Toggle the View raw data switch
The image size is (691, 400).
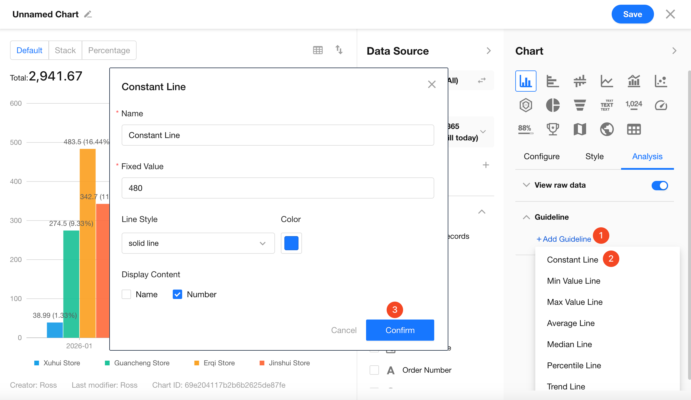660,185
